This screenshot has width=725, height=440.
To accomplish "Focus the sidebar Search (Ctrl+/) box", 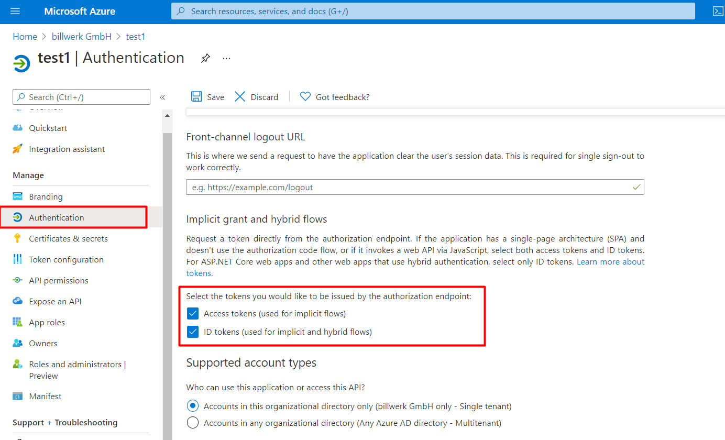I will tap(81, 97).
